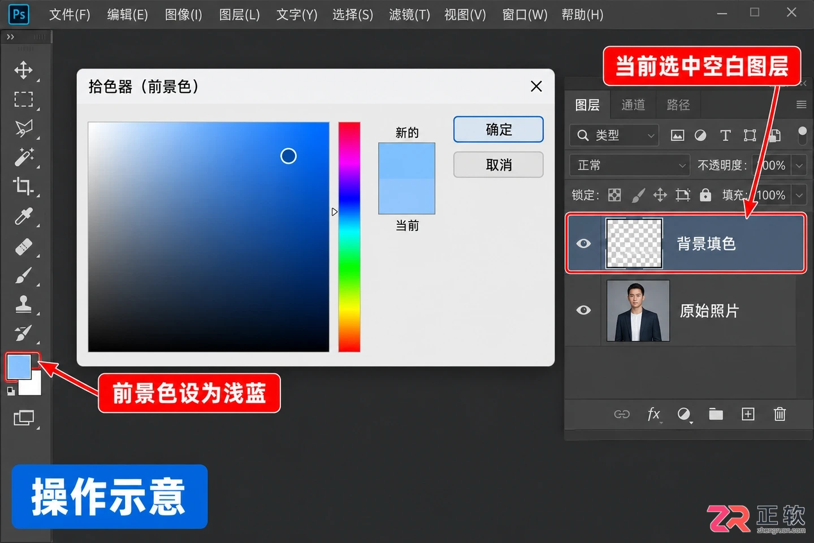The image size is (814, 543).
Task: Expand the 填充 fill arrow
Action: (799, 195)
